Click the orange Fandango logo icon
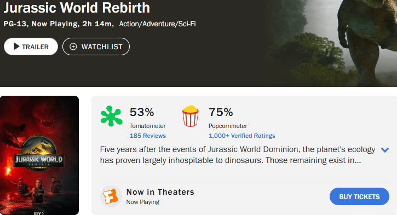The height and width of the screenshot is (215, 397). point(111,196)
